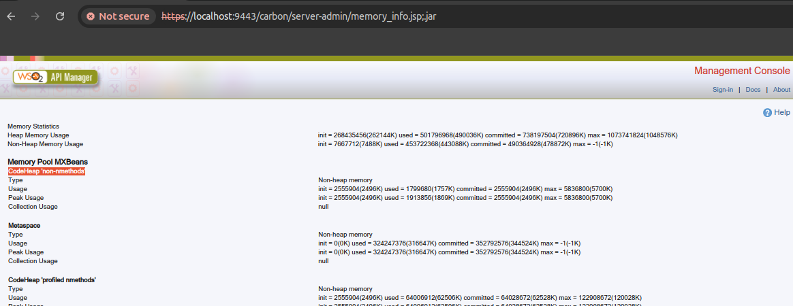Open the About link in header
Screen dimensions: 793x306
tap(781, 90)
